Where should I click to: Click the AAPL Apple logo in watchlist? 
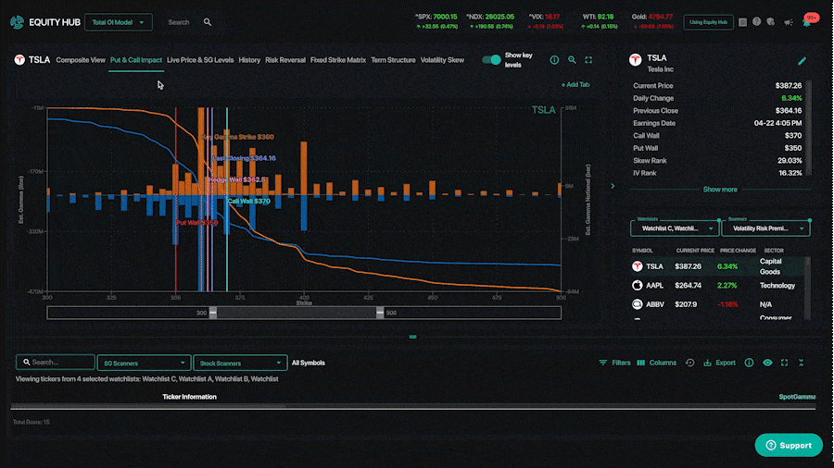637,286
